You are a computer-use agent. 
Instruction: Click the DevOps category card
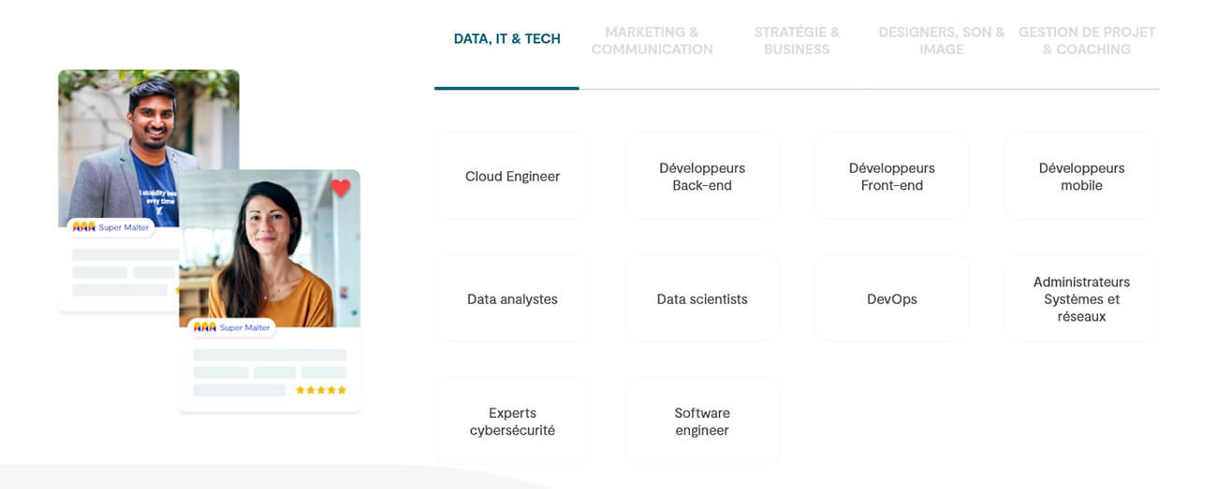(x=891, y=299)
